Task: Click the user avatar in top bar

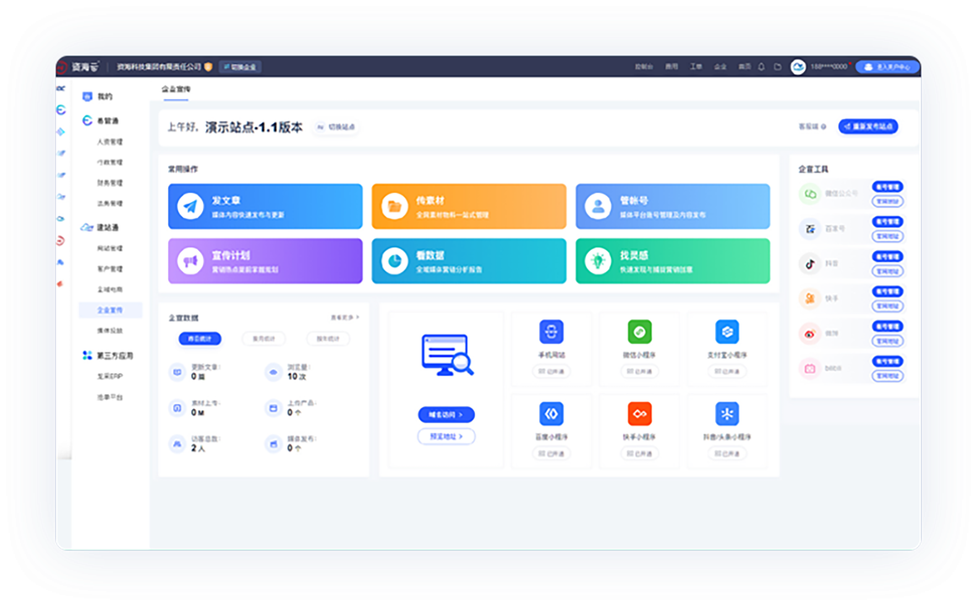Action: (x=798, y=67)
